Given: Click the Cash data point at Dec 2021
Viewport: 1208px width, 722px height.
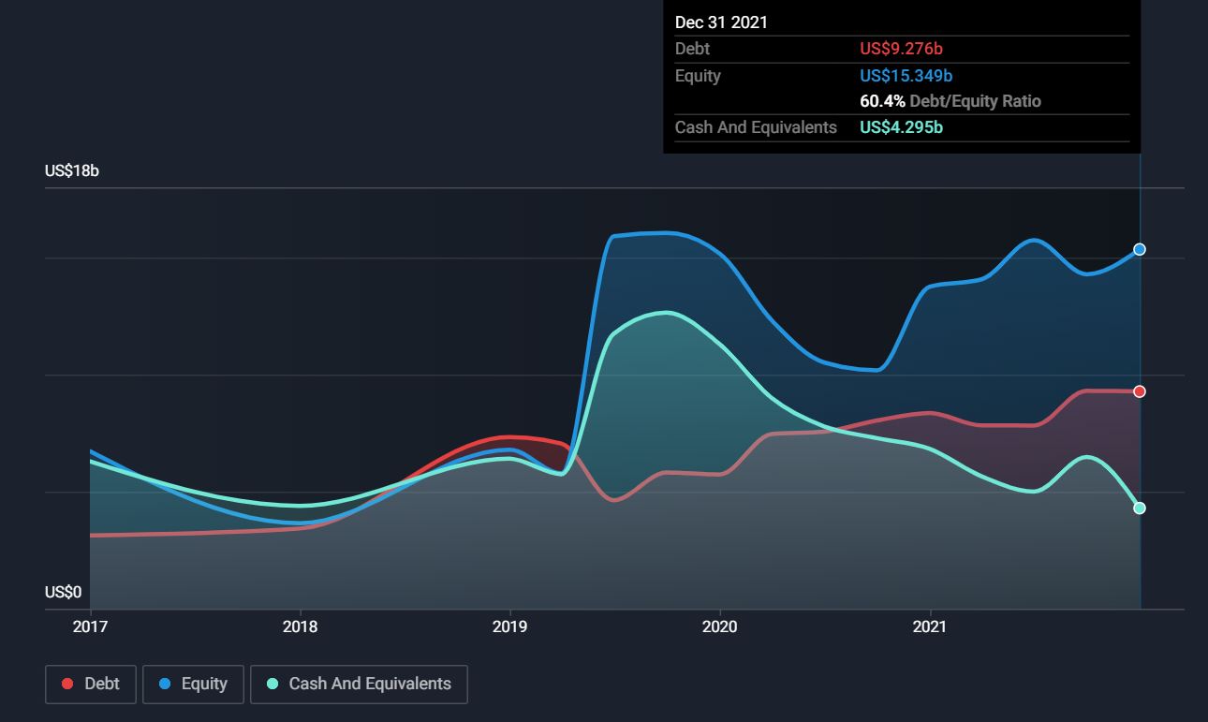Looking at the screenshot, I should pyautogui.click(x=1140, y=508).
